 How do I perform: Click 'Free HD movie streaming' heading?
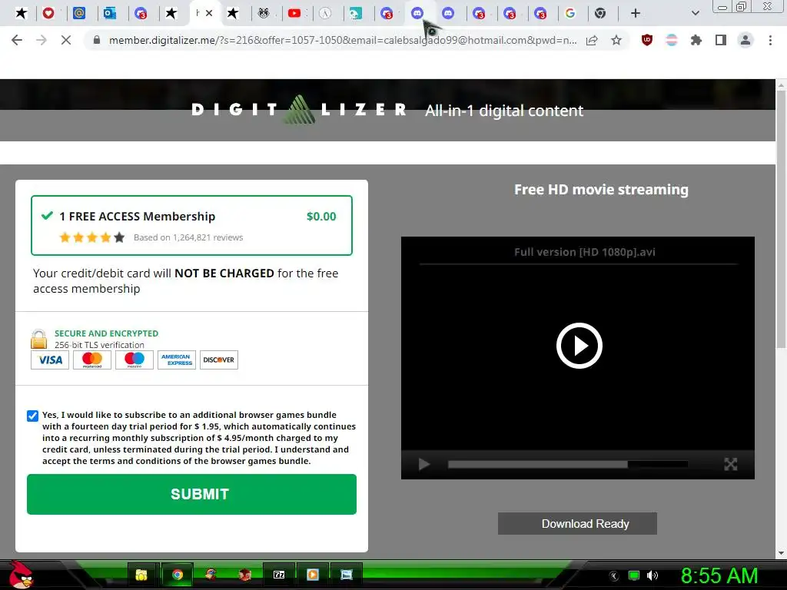601,190
